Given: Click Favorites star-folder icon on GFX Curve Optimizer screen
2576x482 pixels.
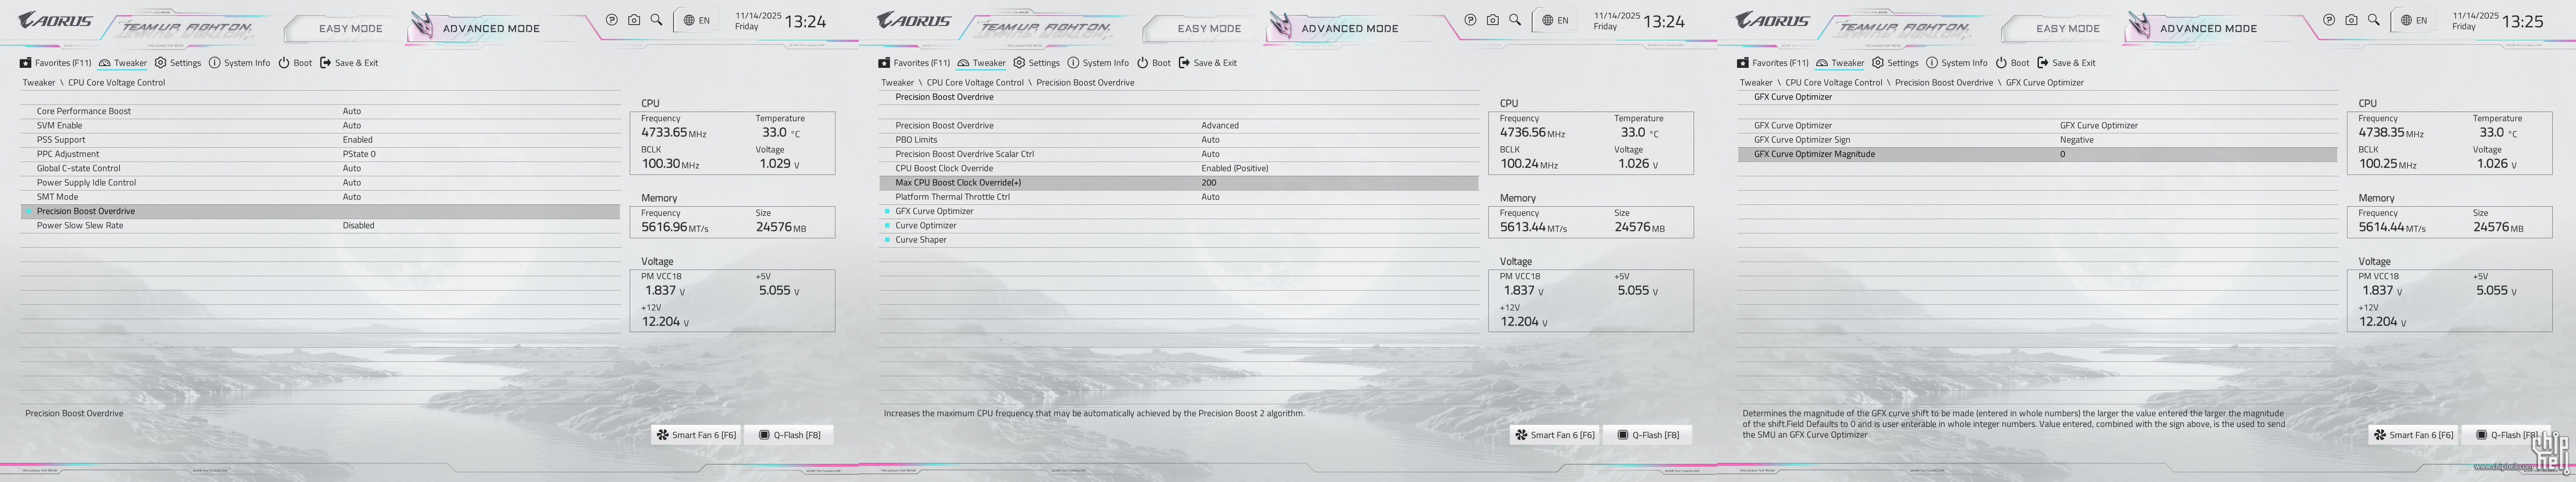Looking at the screenshot, I should 1743,63.
